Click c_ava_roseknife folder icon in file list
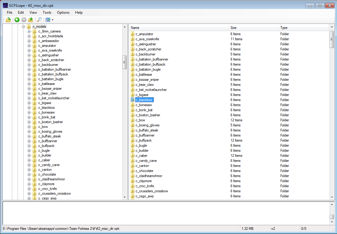Image resolution: width=337 pixels, height=234 pixels. click(132, 39)
